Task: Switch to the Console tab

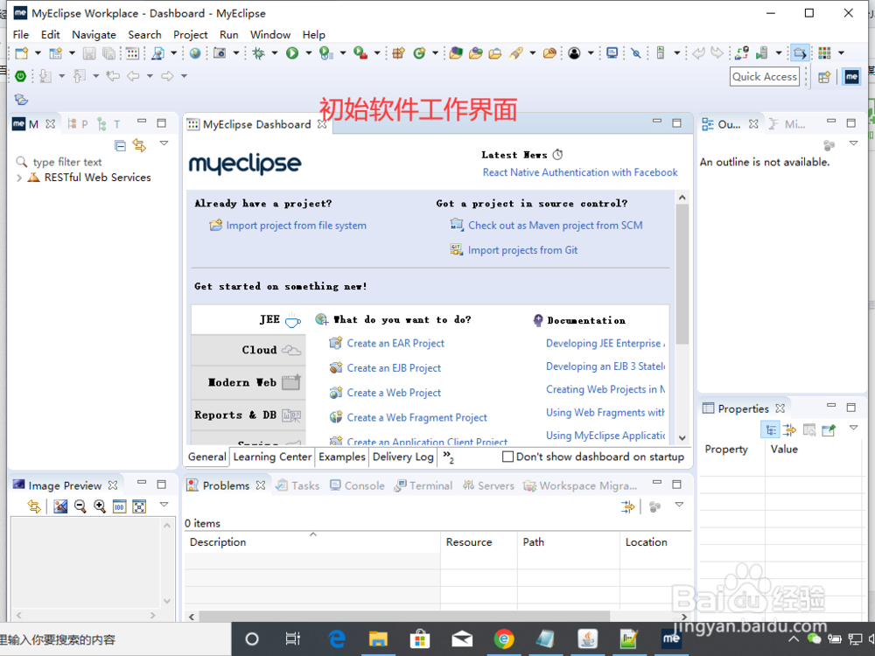Action: (357, 485)
